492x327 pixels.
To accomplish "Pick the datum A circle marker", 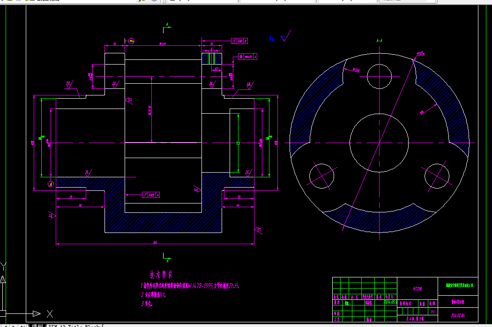I will (x=51, y=184).
